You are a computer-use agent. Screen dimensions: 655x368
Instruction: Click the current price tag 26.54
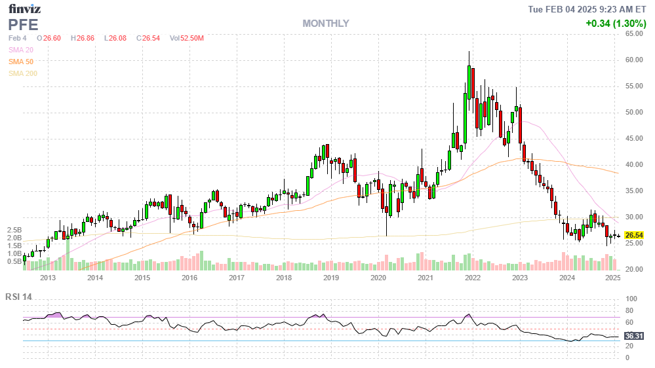634,236
